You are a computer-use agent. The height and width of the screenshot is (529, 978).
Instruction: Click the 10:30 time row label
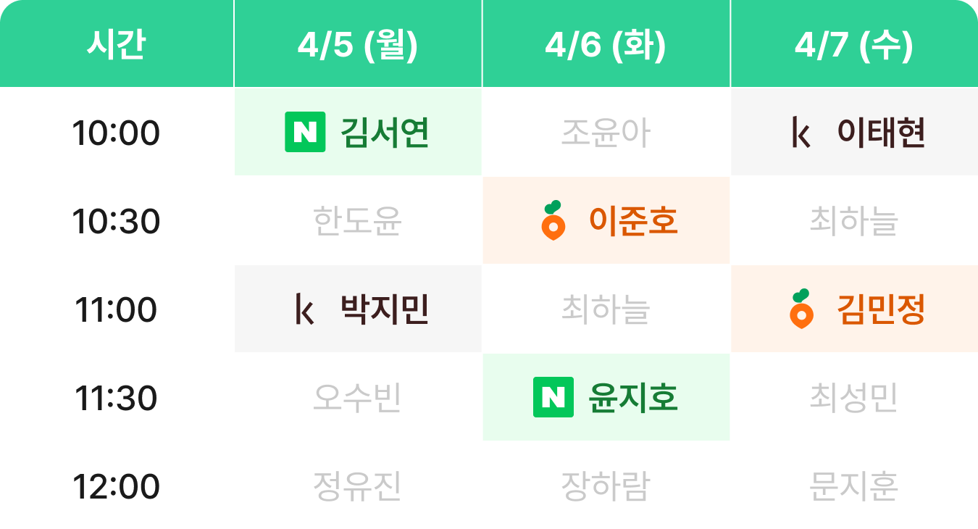(x=116, y=221)
